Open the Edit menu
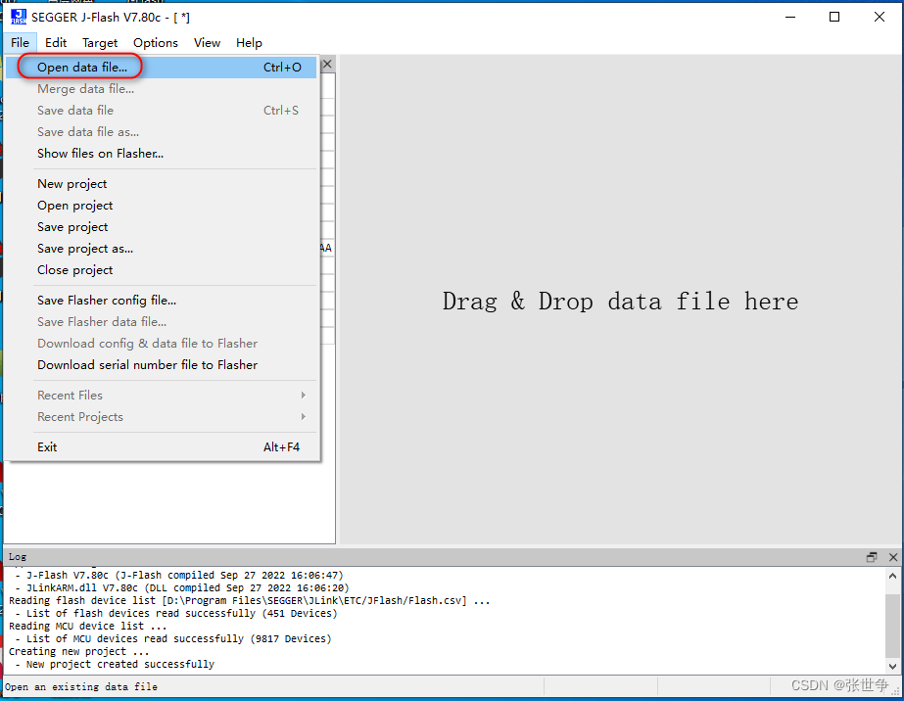Screen dimensions: 904x701 click(x=56, y=43)
